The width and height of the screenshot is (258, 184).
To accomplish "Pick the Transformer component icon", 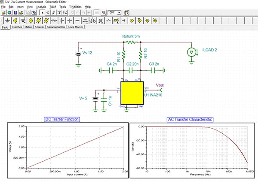I will [101, 21].
